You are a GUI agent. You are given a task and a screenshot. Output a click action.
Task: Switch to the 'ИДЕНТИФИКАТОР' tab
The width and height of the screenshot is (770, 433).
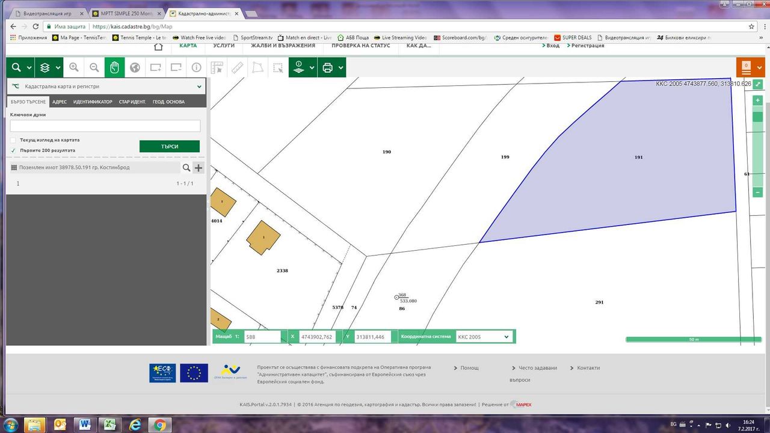coord(93,102)
